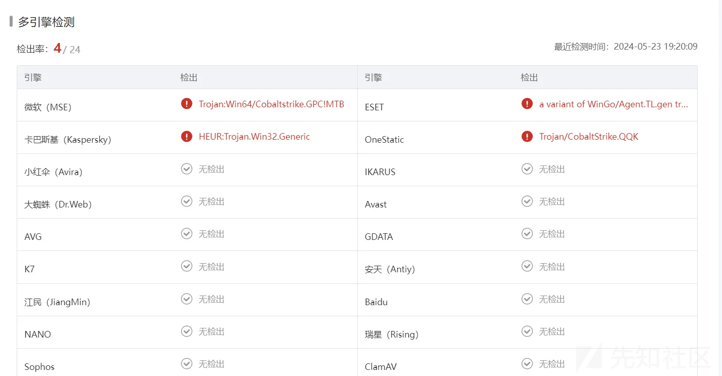Click the 无检出 label in the K7 row
The height and width of the screenshot is (376, 722).
point(211,267)
